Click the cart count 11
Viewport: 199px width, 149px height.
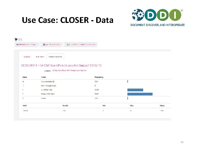click(20, 40)
